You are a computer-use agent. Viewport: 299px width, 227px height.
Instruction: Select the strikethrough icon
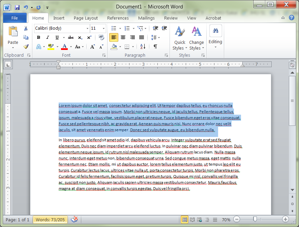coord(70,37)
